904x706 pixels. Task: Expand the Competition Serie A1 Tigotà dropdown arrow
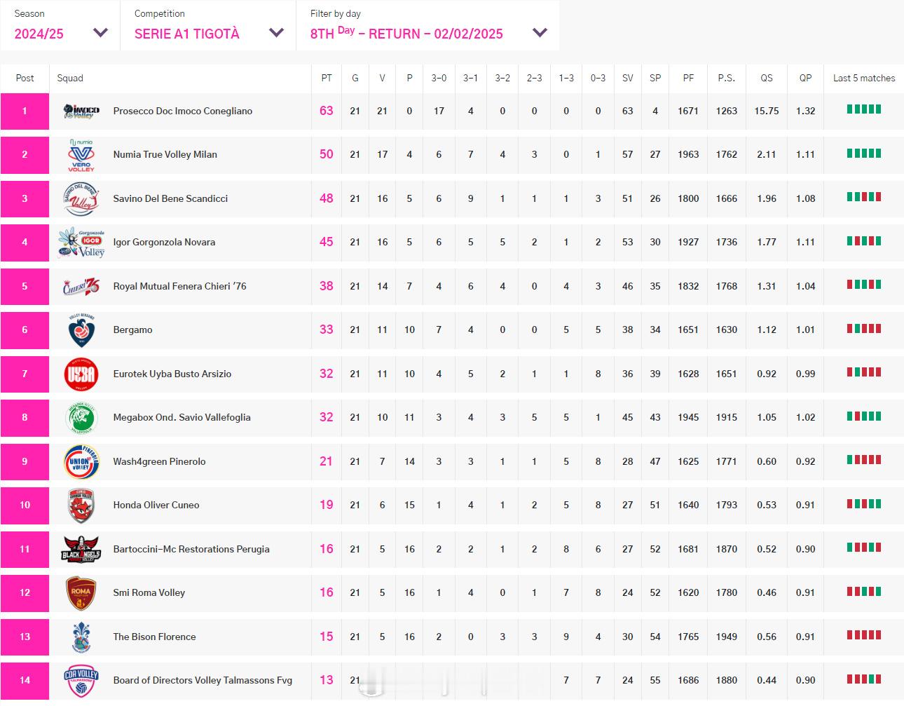(x=277, y=32)
